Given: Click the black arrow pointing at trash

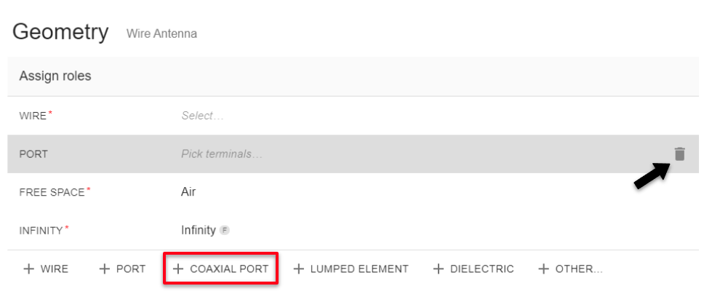Looking at the screenshot, I should pos(651,176).
